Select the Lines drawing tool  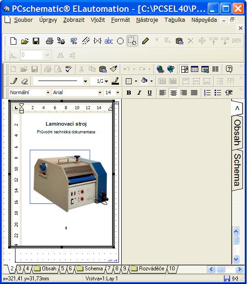coord(86,41)
